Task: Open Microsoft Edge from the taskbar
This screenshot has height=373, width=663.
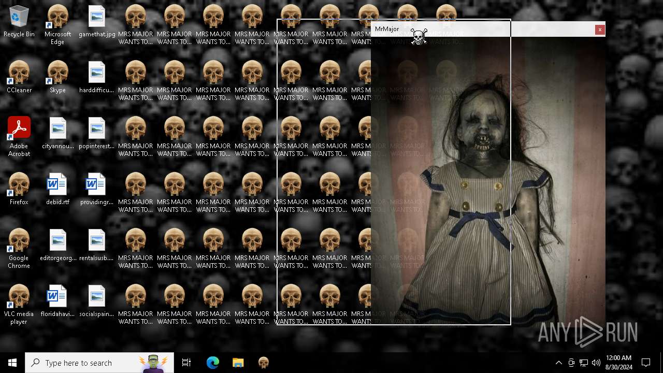Action: 213,363
